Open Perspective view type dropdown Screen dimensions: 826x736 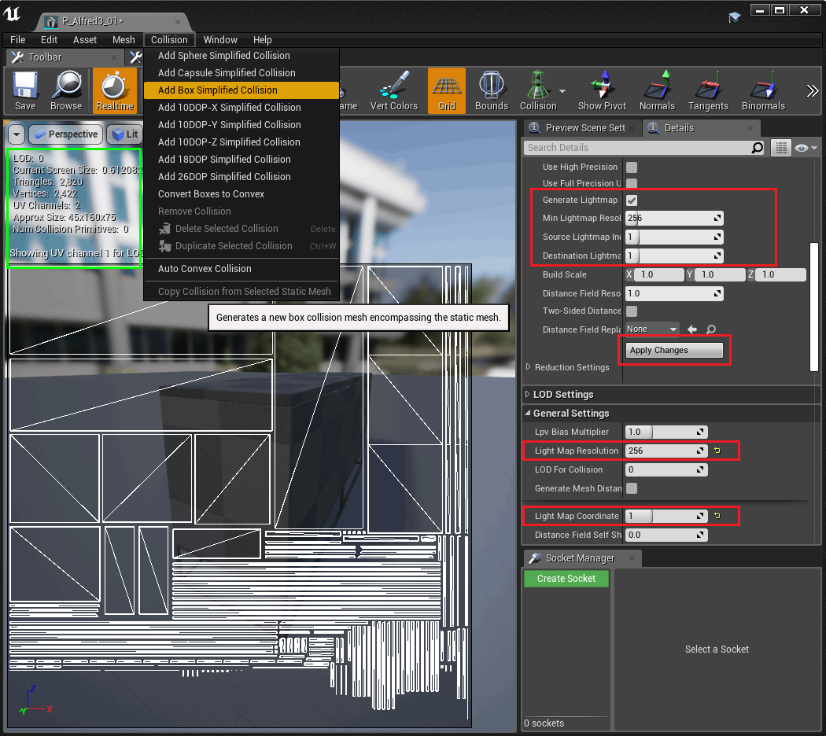tap(66, 134)
